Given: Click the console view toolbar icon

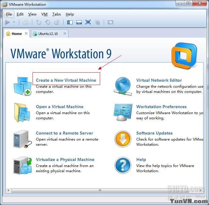Looking at the screenshot, I should pos(110,22).
